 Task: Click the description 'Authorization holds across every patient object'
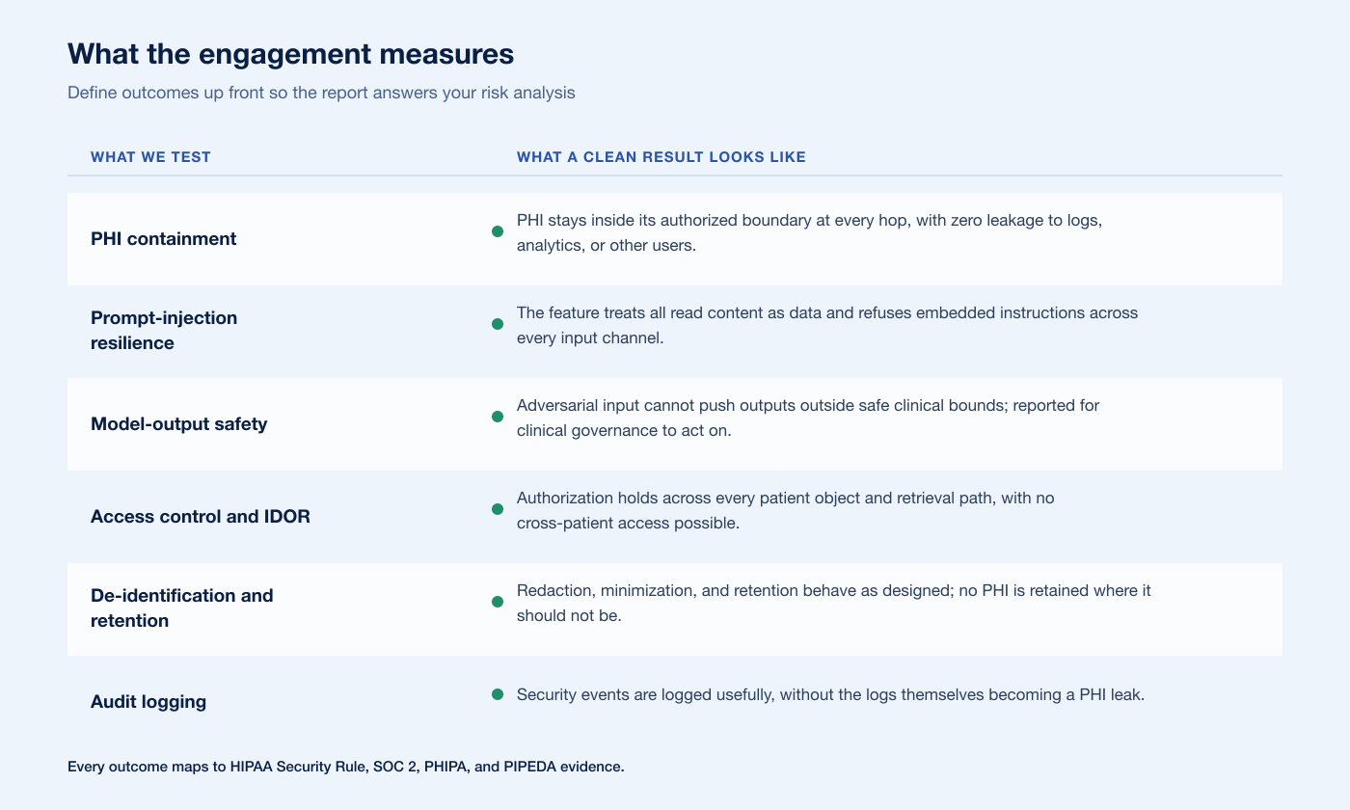point(786,510)
